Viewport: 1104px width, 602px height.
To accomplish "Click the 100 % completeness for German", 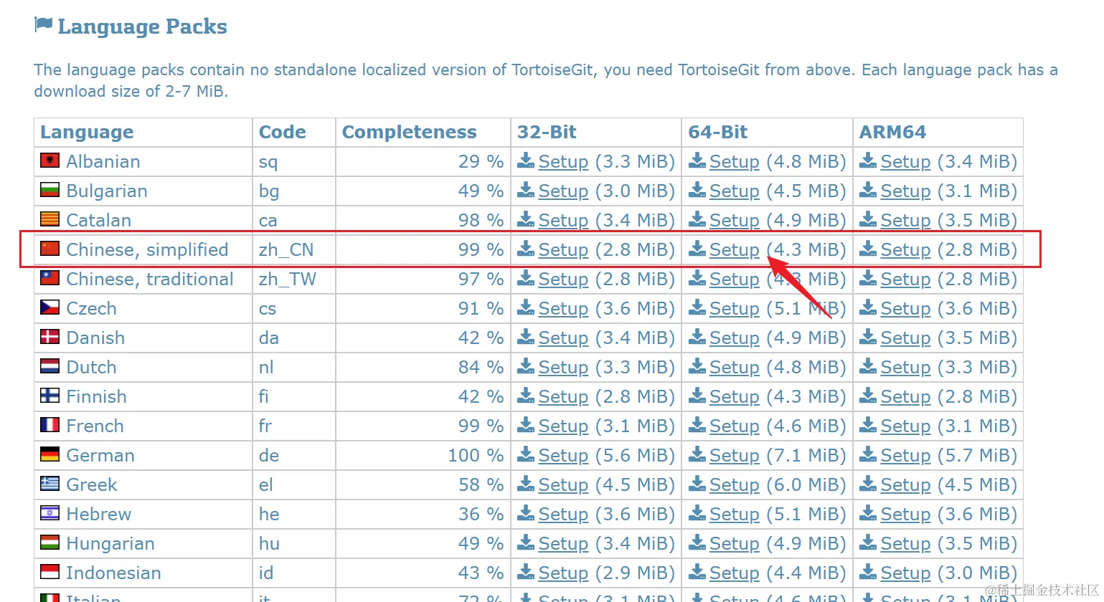I will point(476,455).
